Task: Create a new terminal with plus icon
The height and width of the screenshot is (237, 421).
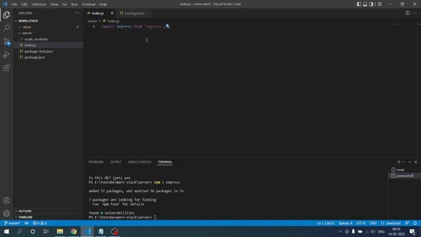Action: pos(399,162)
